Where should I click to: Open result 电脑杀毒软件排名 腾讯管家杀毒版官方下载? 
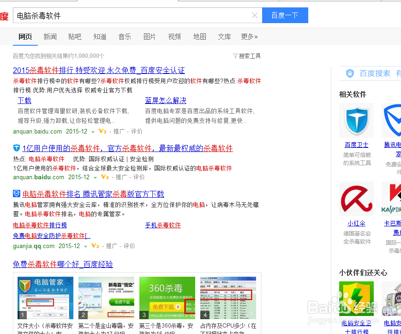93,194
